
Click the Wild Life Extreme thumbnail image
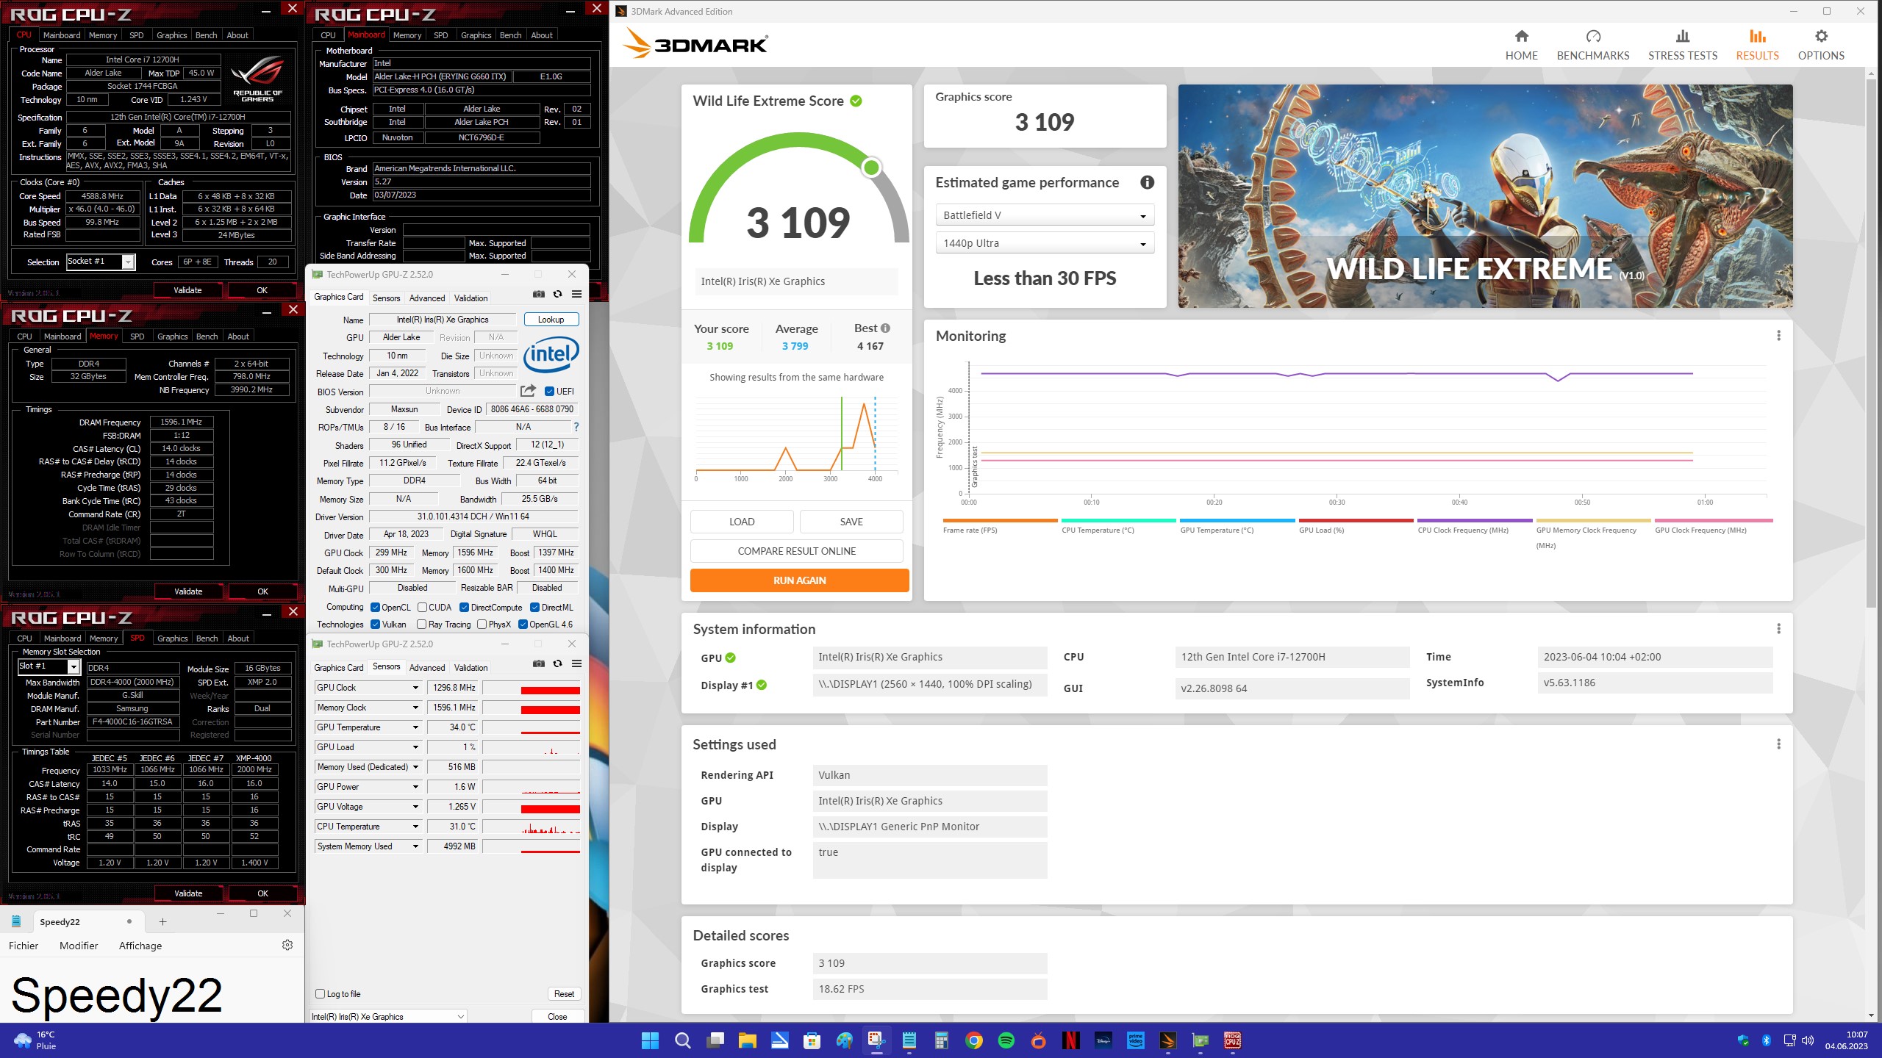tap(1485, 196)
